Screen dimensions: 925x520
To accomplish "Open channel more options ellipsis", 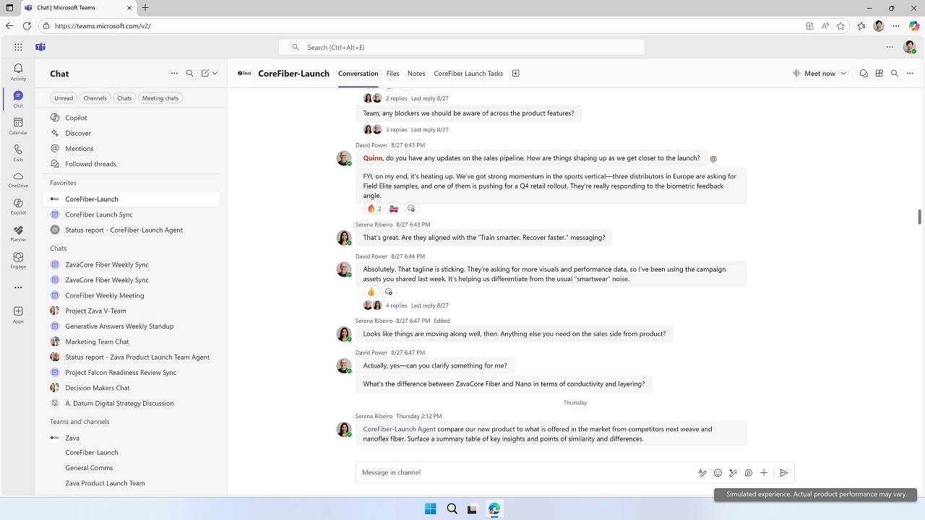I will pos(910,73).
